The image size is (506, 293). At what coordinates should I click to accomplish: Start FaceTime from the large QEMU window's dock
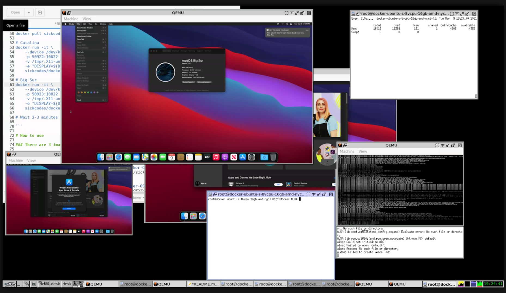[163, 157]
